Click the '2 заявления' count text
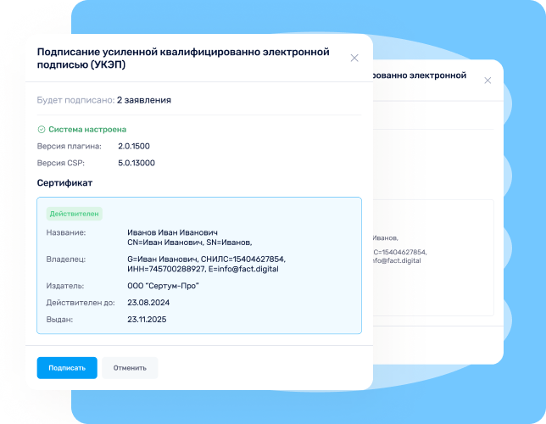 tap(144, 100)
